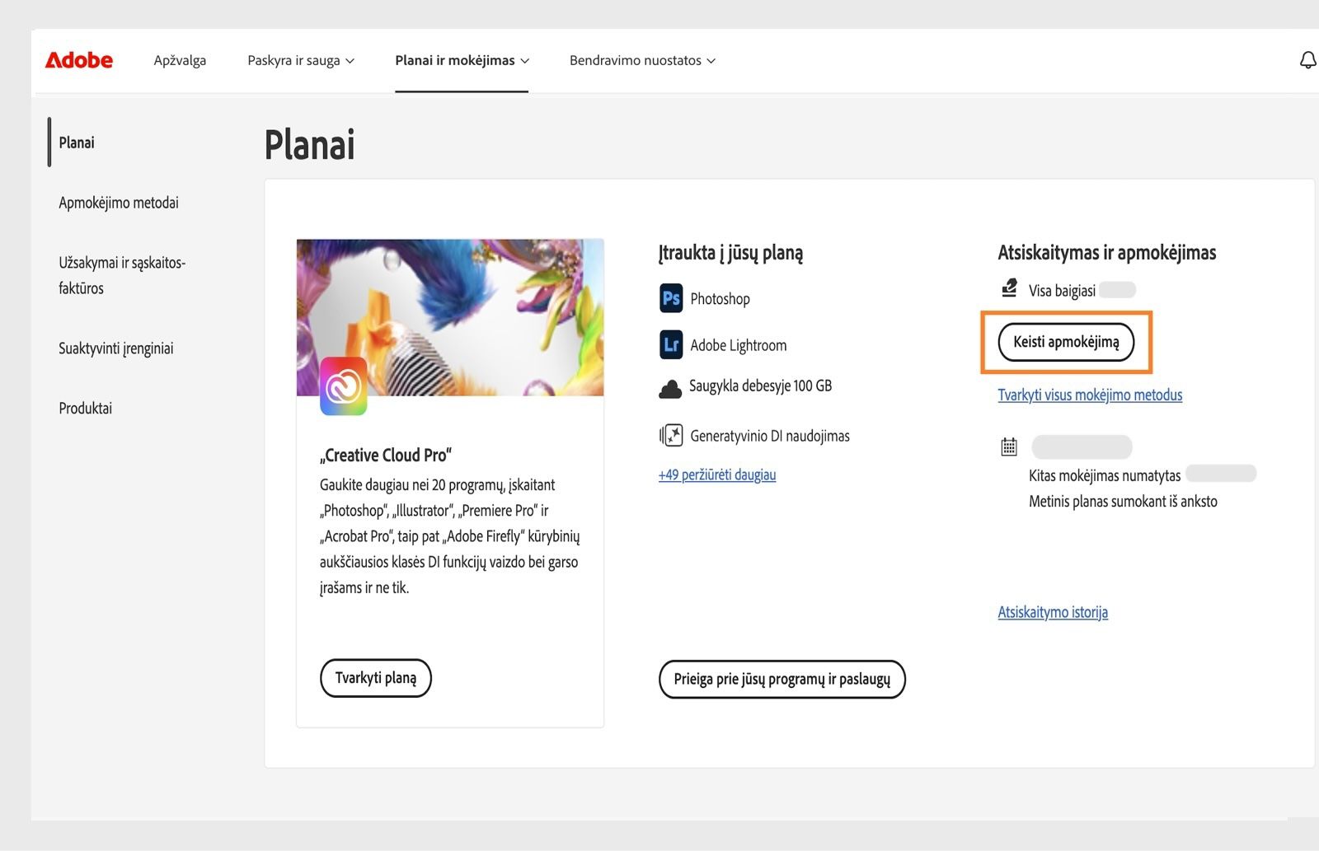Click the Planai page heading

310,145
